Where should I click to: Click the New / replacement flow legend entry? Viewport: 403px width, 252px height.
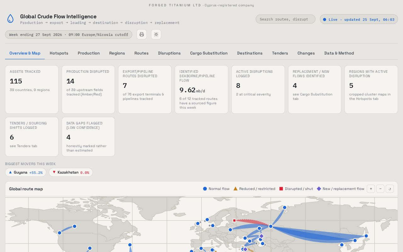[340, 189]
